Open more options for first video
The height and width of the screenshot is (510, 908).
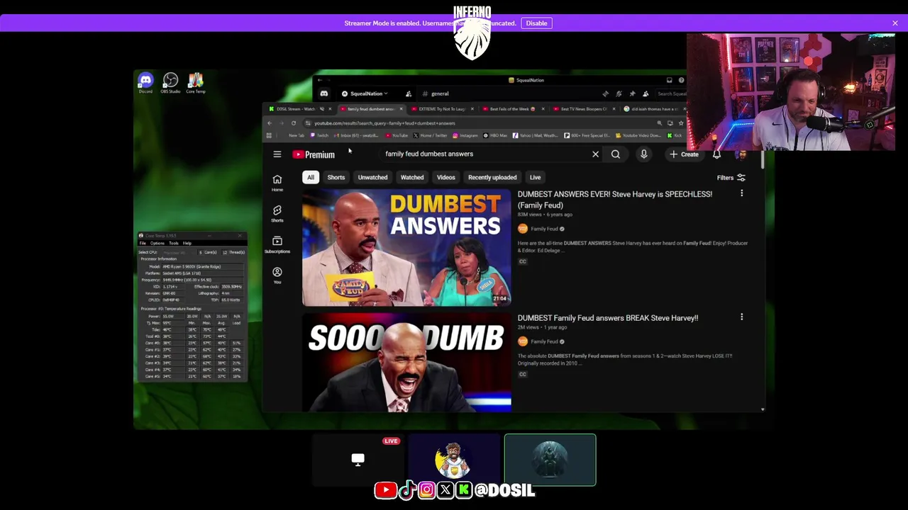coord(741,193)
